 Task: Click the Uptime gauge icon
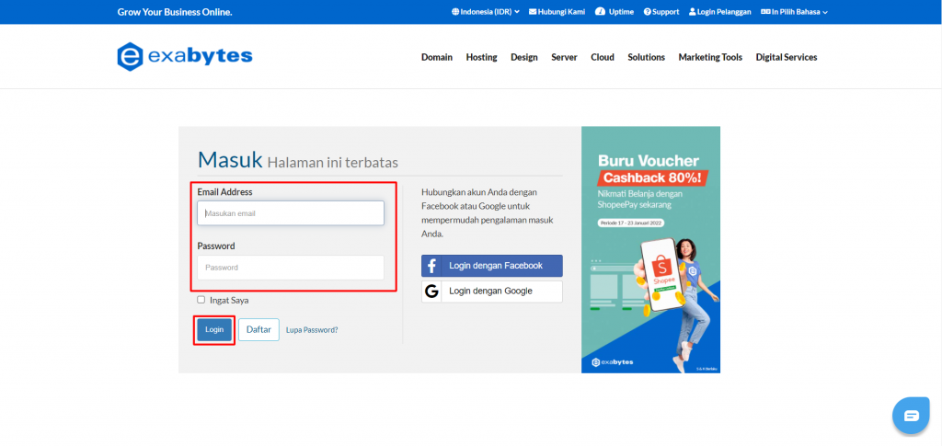click(600, 12)
